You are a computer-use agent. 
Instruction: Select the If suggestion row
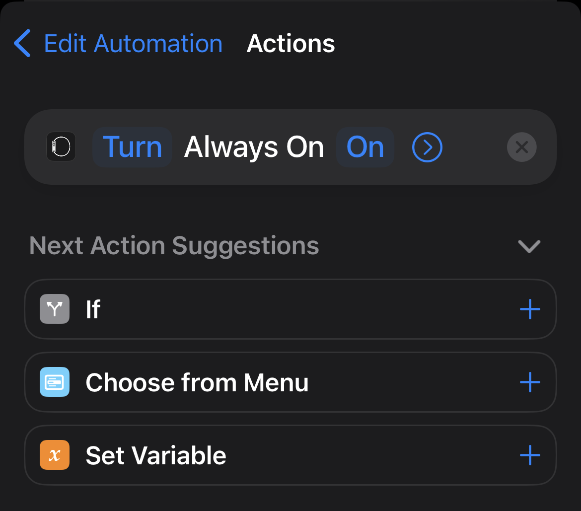(290, 309)
